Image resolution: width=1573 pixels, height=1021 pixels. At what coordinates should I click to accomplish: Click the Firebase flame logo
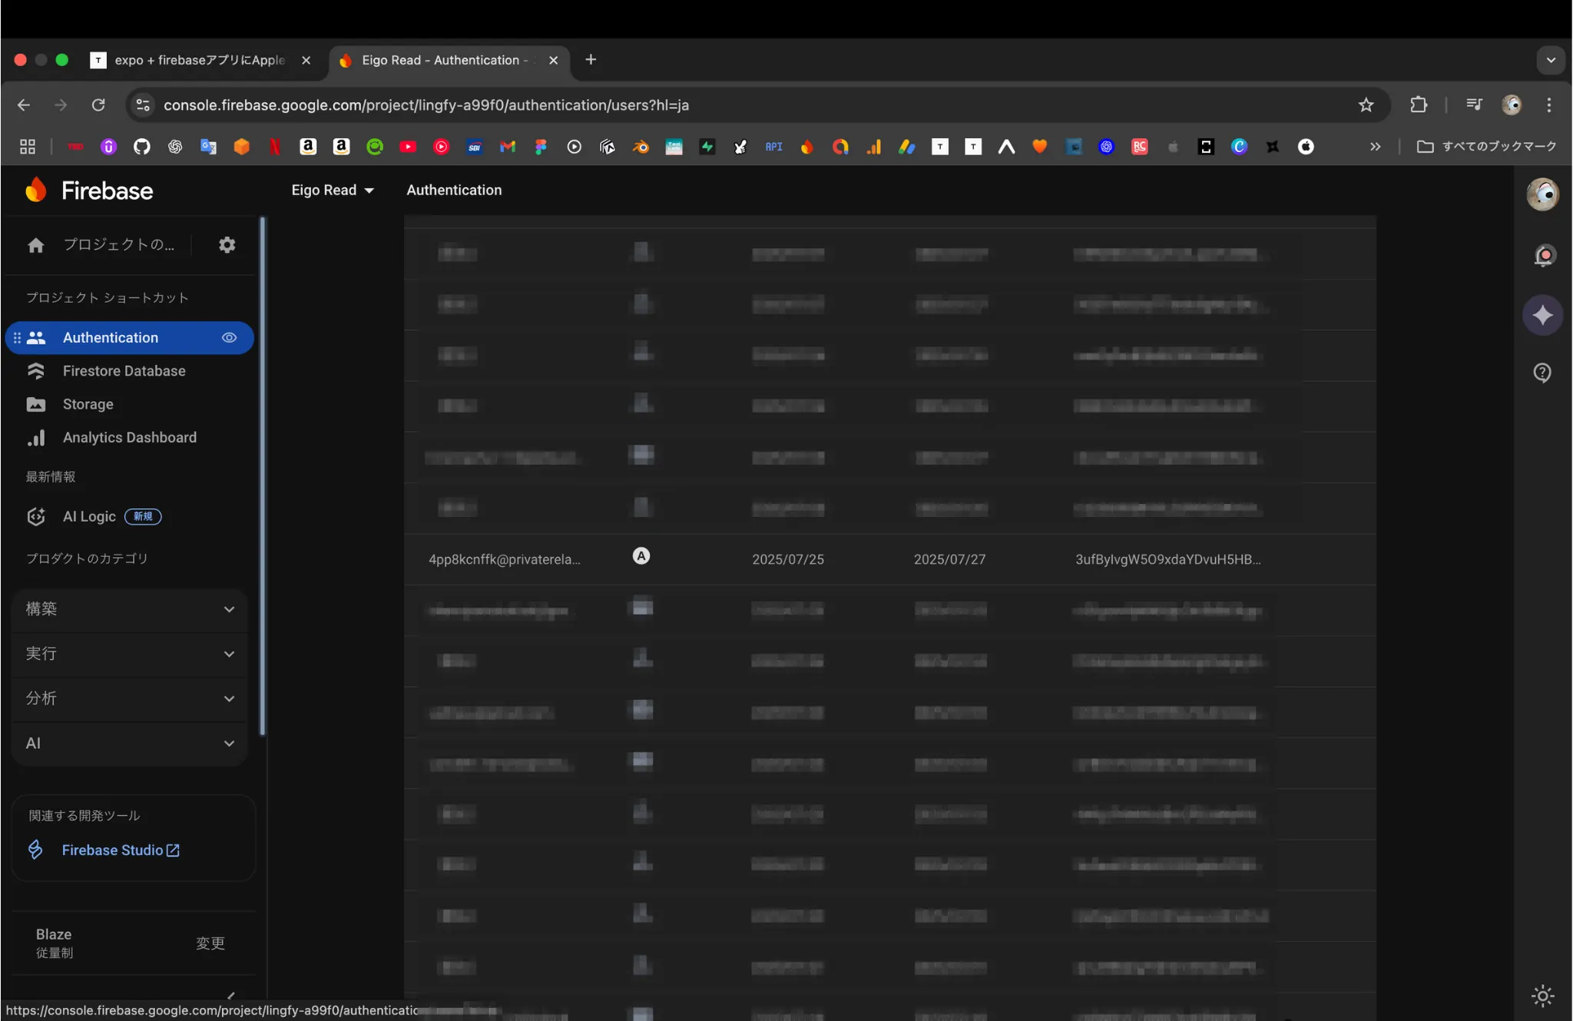pyautogui.click(x=35, y=190)
